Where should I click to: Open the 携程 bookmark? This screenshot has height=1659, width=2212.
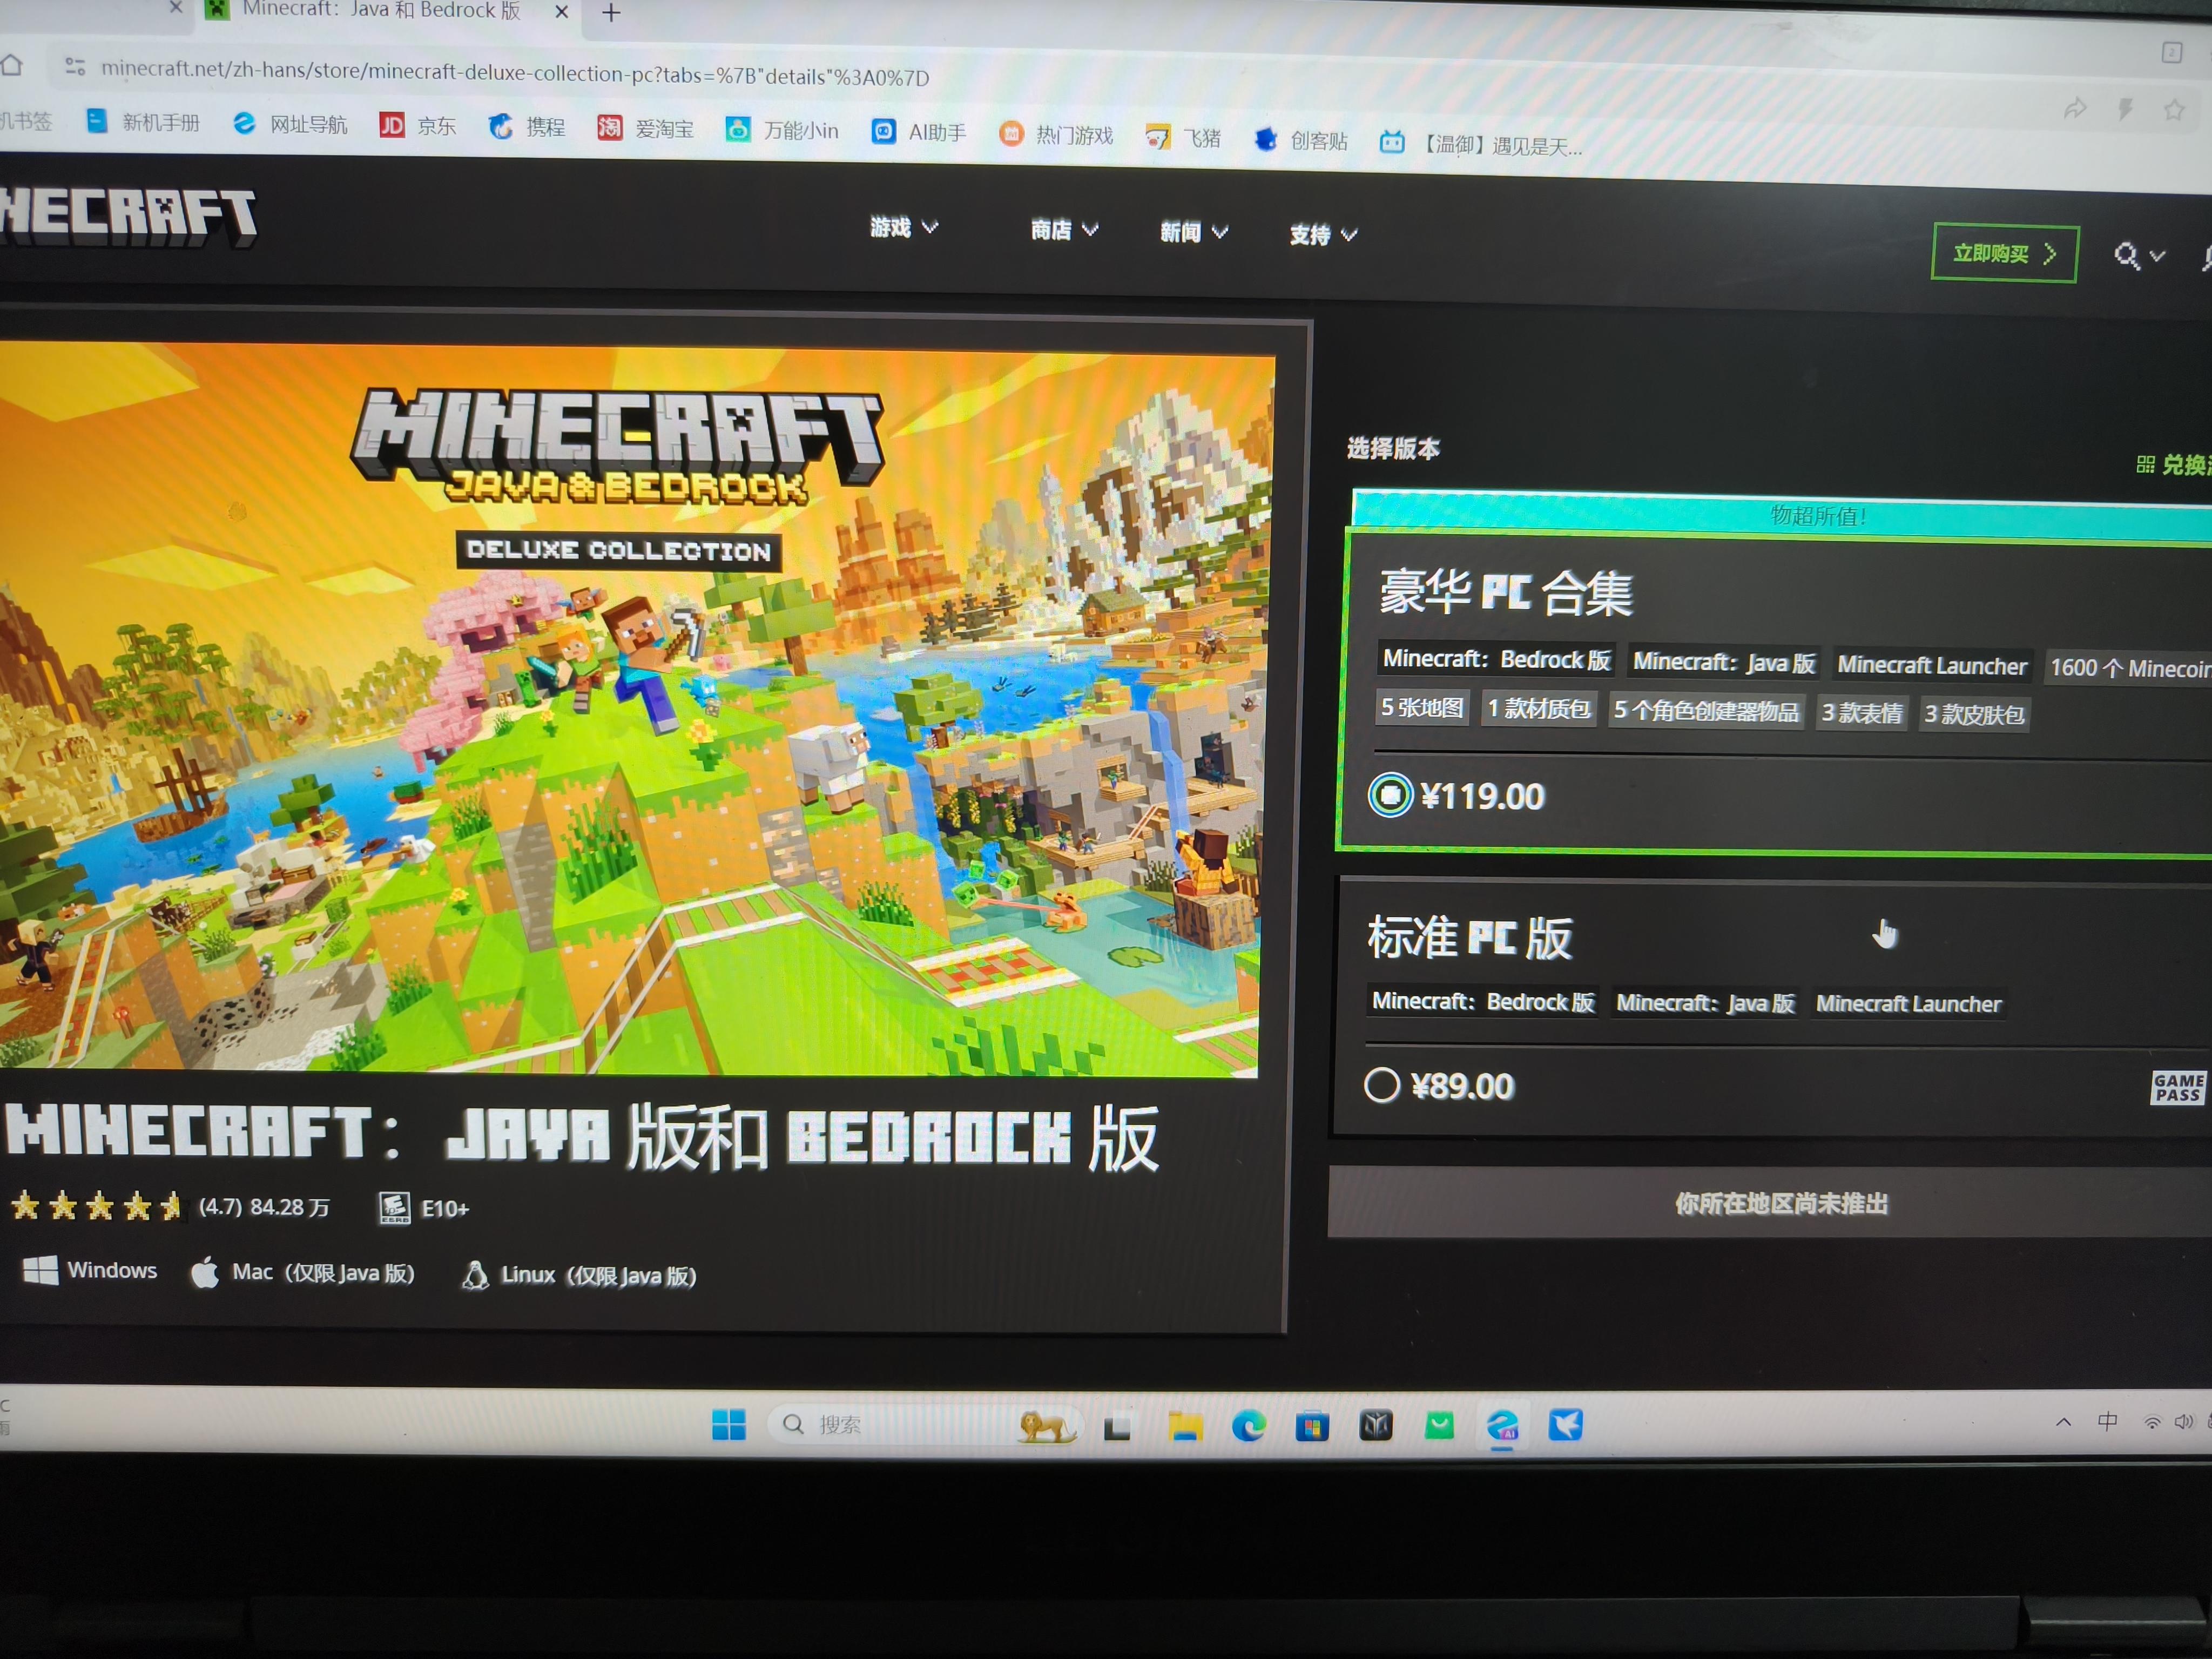pos(527,127)
